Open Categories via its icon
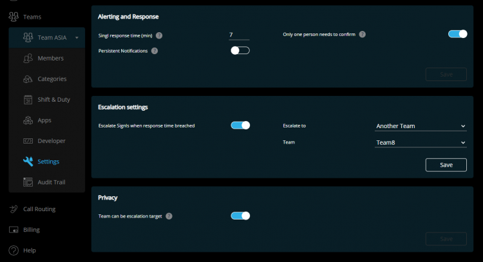Image resolution: width=483 pixels, height=262 pixels. pos(28,79)
